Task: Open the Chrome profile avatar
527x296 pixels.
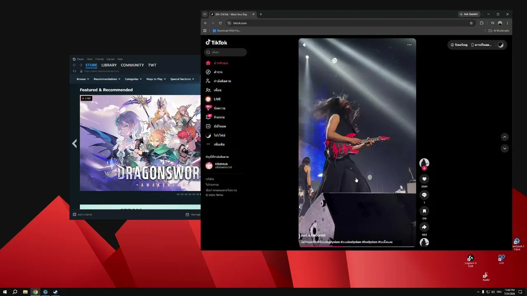Action: point(500,23)
